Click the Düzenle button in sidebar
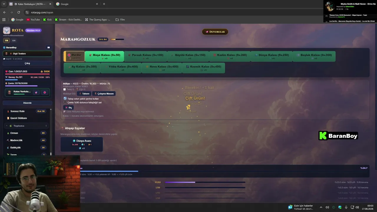Screen dimensions: 377x212 (27, 103)
